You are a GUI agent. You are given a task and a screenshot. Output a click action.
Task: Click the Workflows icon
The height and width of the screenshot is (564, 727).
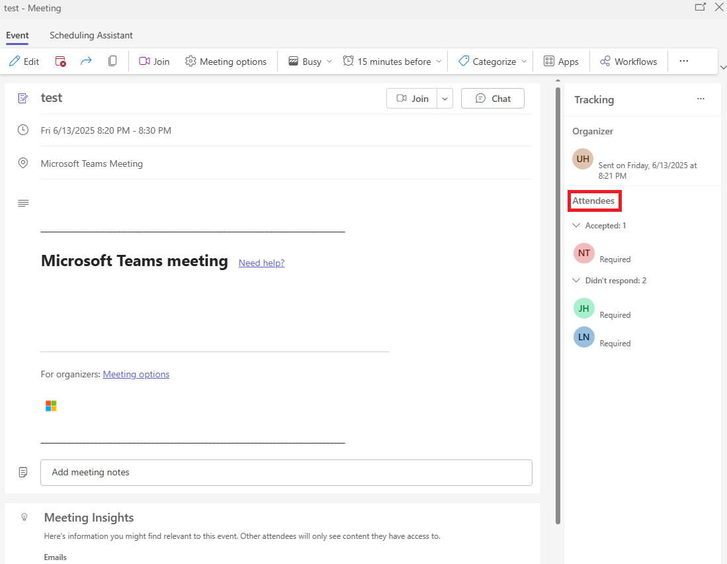[x=605, y=61]
